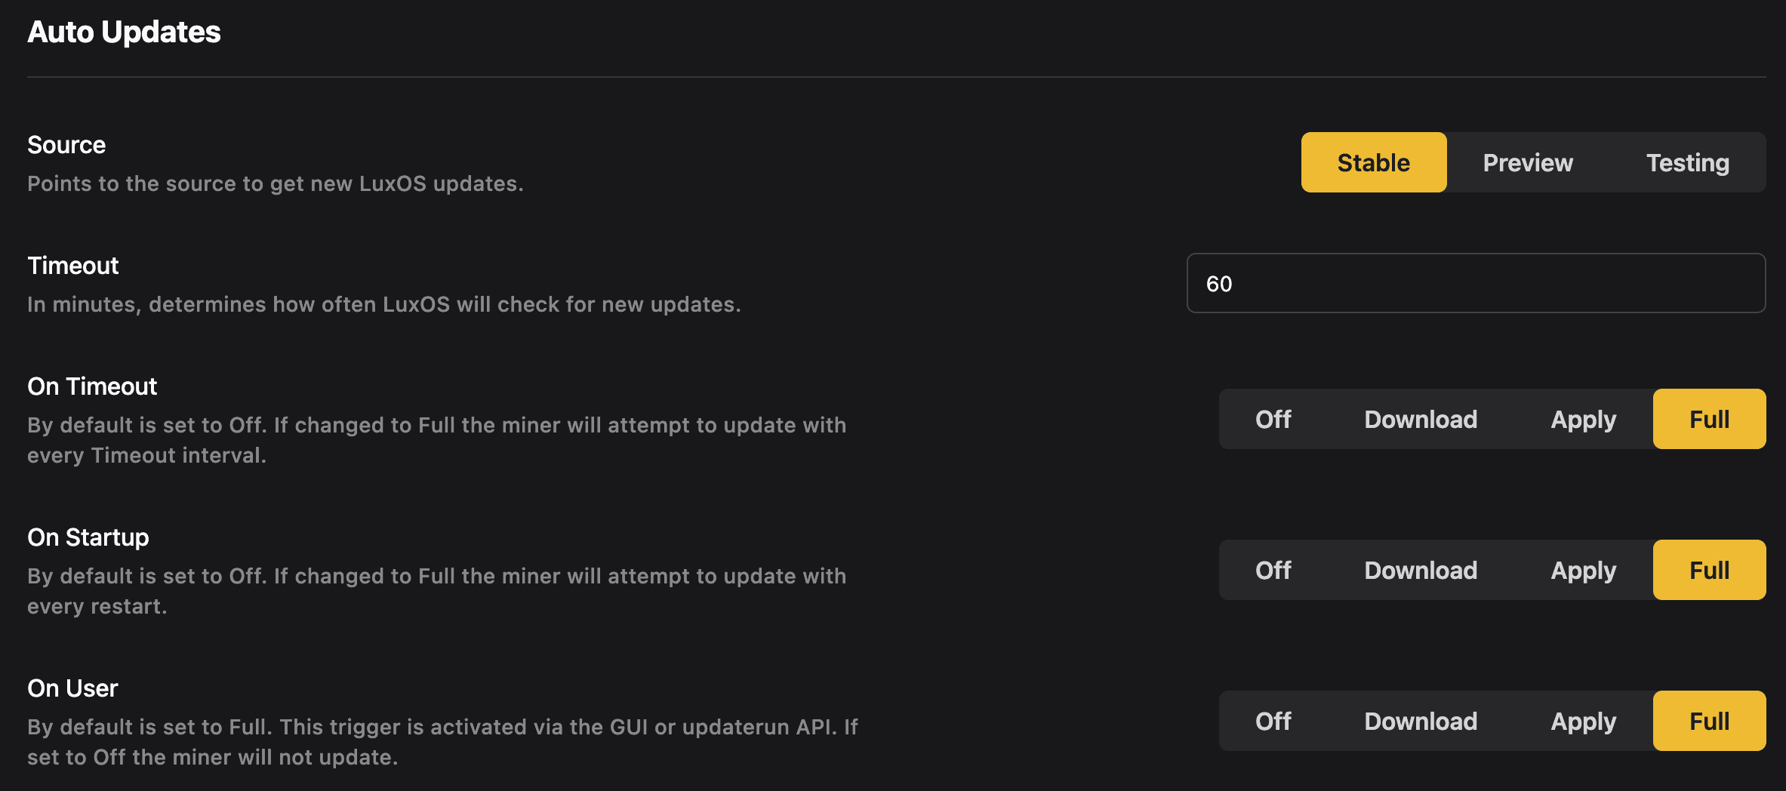Set On Timeout to Apply

point(1582,419)
